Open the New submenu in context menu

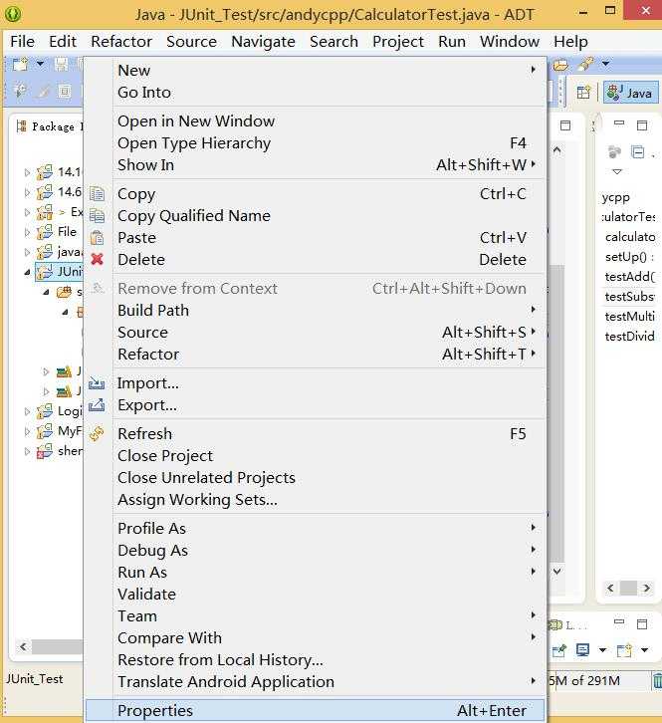[315, 70]
